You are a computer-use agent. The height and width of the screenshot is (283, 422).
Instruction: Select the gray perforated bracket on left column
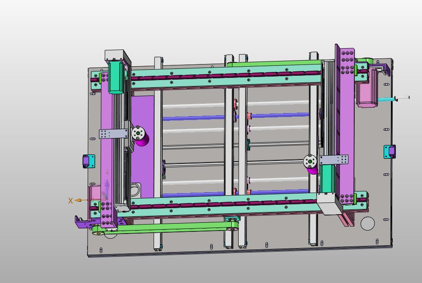pyautogui.click(x=113, y=134)
